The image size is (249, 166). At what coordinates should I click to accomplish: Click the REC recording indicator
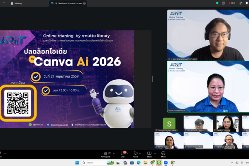pyautogui.click(x=232, y=3)
